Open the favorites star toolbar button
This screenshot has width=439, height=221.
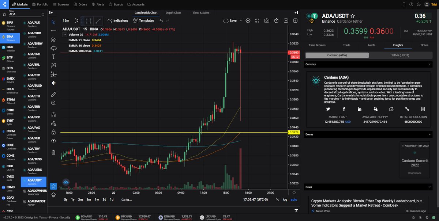tap(53, 186)
